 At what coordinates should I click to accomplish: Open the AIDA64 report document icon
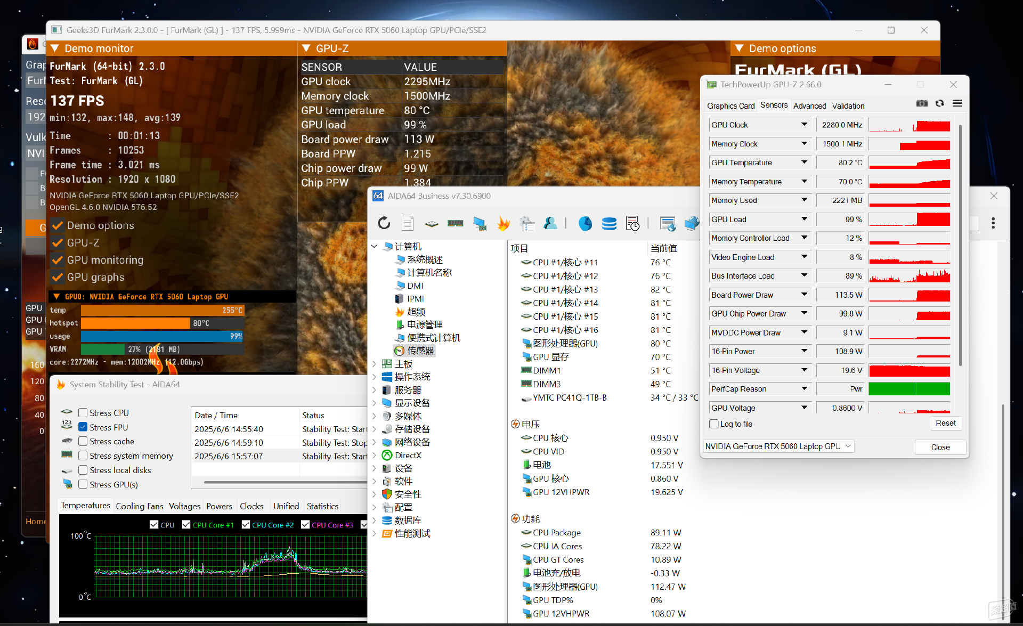pos(408,223)
